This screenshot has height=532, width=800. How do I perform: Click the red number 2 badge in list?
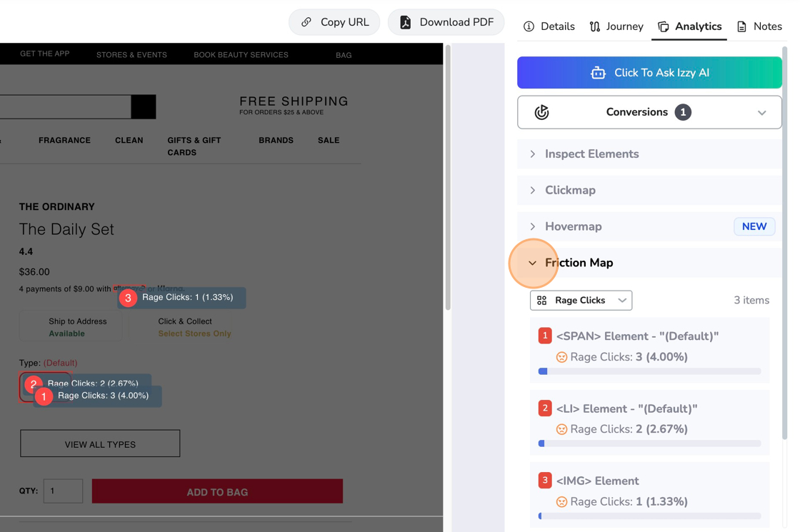(545, 408)
